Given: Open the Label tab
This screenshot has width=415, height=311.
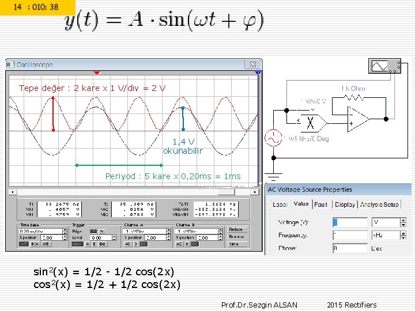Looking at the screenshot, I should 280,204.
